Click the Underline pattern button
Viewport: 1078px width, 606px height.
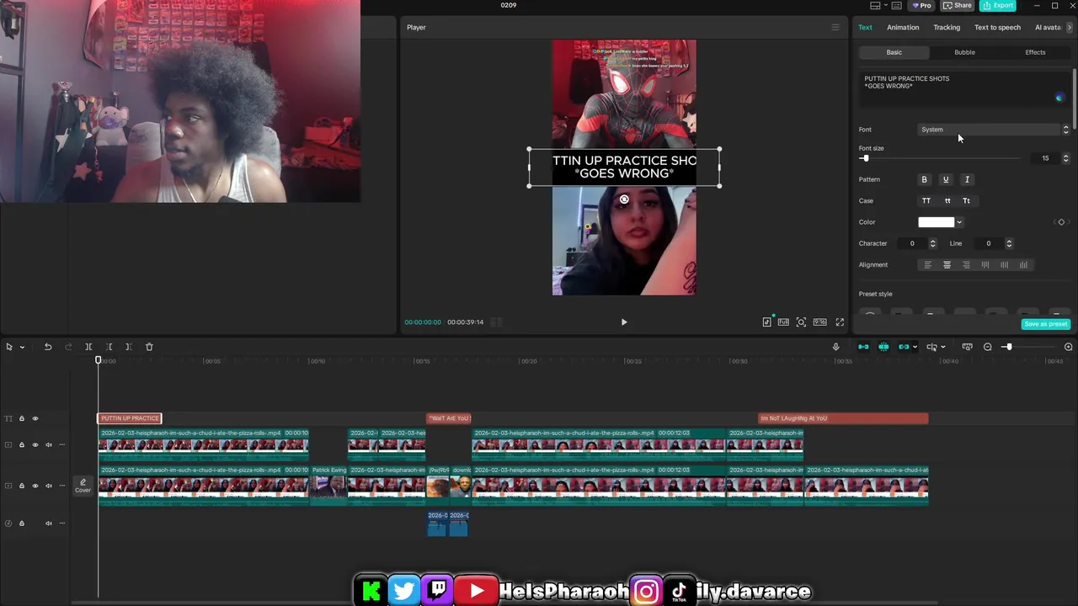[946, 179]
